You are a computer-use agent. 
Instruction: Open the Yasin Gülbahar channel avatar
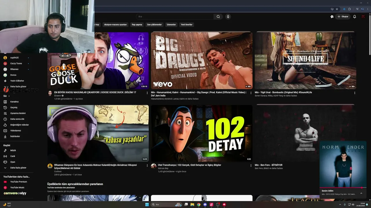pyautogui.click(x=5, y=81)
